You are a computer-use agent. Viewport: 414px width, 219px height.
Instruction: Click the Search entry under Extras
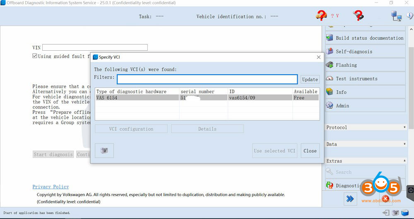[366, 172]
